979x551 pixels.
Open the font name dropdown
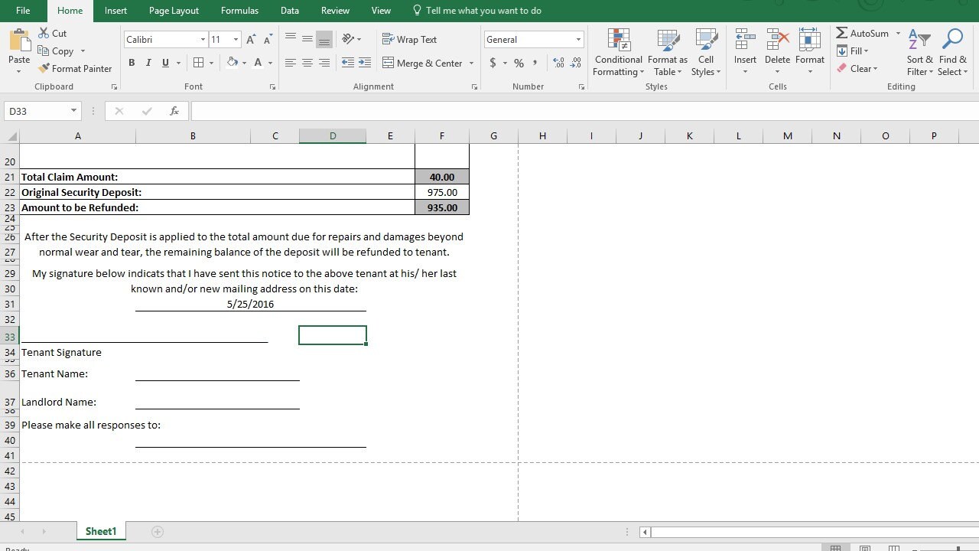point(203,39)
